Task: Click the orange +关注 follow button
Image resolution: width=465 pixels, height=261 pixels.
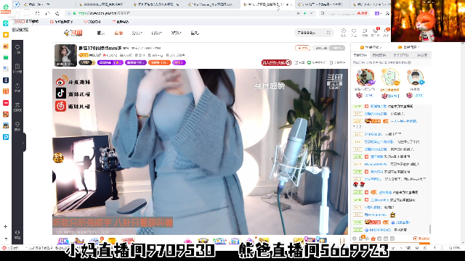Action: pyautogui.click(x=302, y=48)
